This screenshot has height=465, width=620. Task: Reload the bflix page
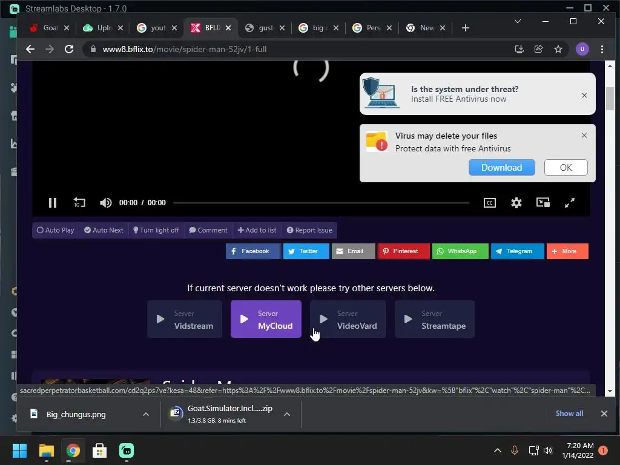click(x=69, y=49)
